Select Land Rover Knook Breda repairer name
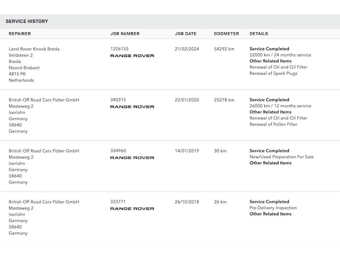Viewport: 340px width, 255px height. tap(34, 49)
